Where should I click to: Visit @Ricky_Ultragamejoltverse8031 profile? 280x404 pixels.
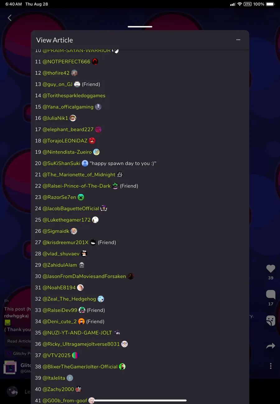[81, 344]
